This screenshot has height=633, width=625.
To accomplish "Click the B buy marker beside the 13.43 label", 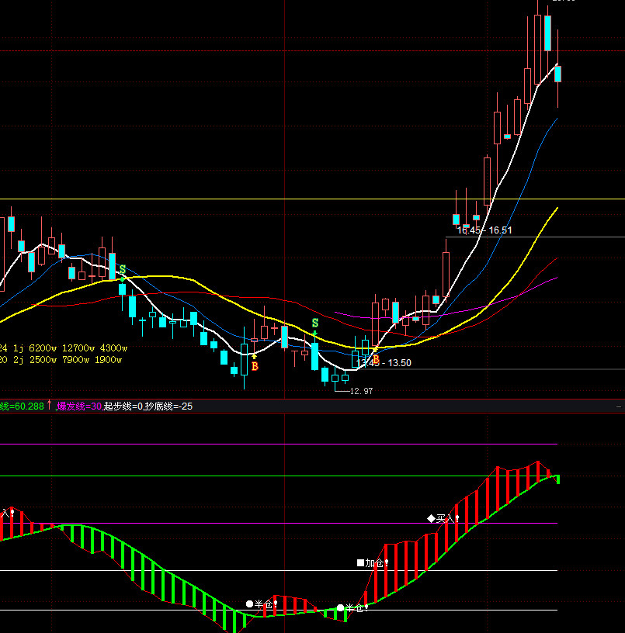I will 376,359.
